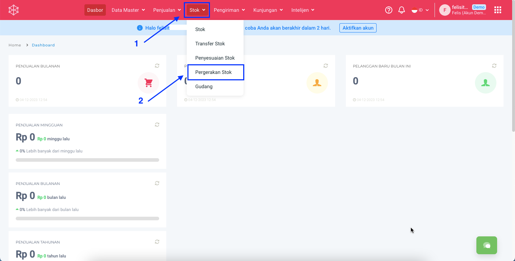Click the Home breadcrumb link
The image size is (515, 261).
(15, 45)
